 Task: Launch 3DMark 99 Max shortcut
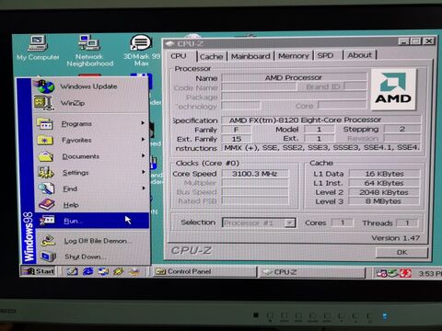141,51
